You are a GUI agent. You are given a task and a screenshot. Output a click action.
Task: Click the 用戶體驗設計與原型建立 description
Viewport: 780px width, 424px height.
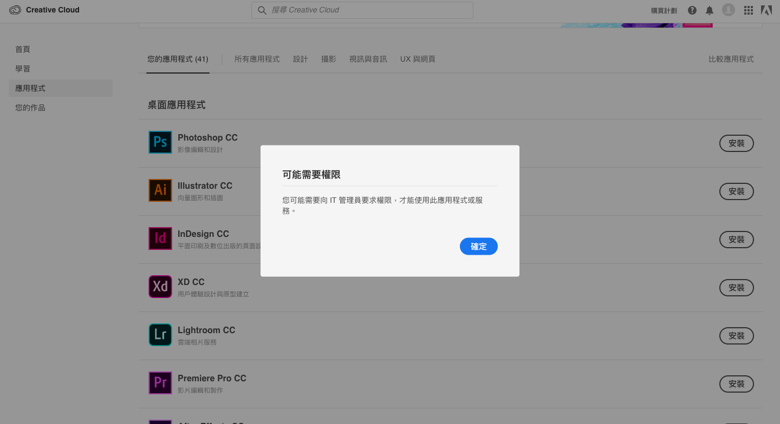point(213,294)
